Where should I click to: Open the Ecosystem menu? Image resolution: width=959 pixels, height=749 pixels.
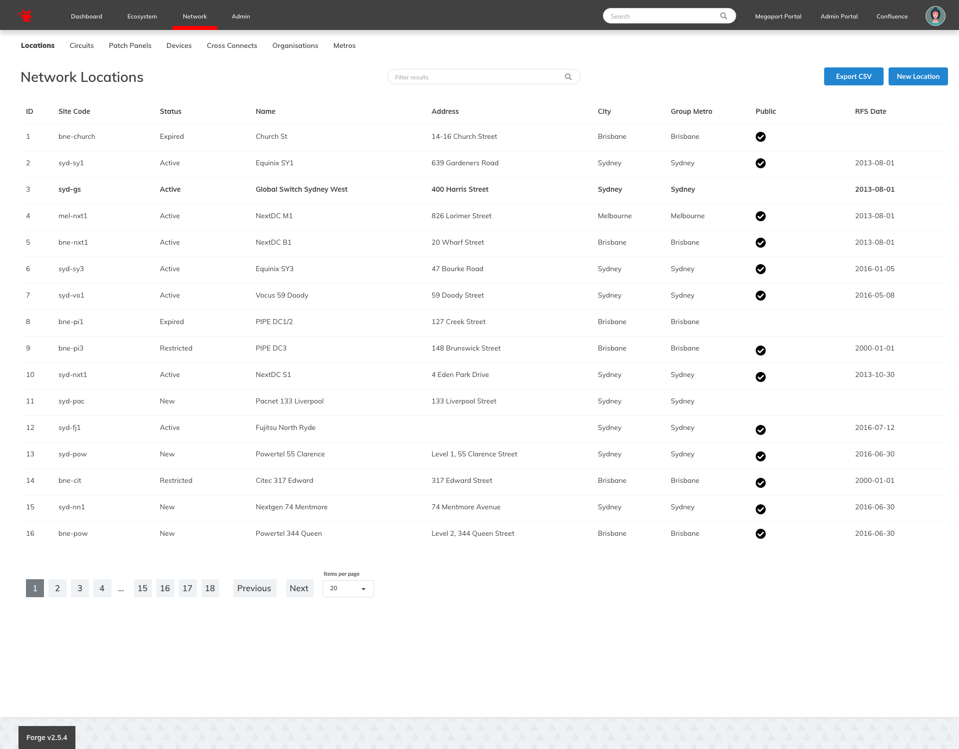pos(142,16)
